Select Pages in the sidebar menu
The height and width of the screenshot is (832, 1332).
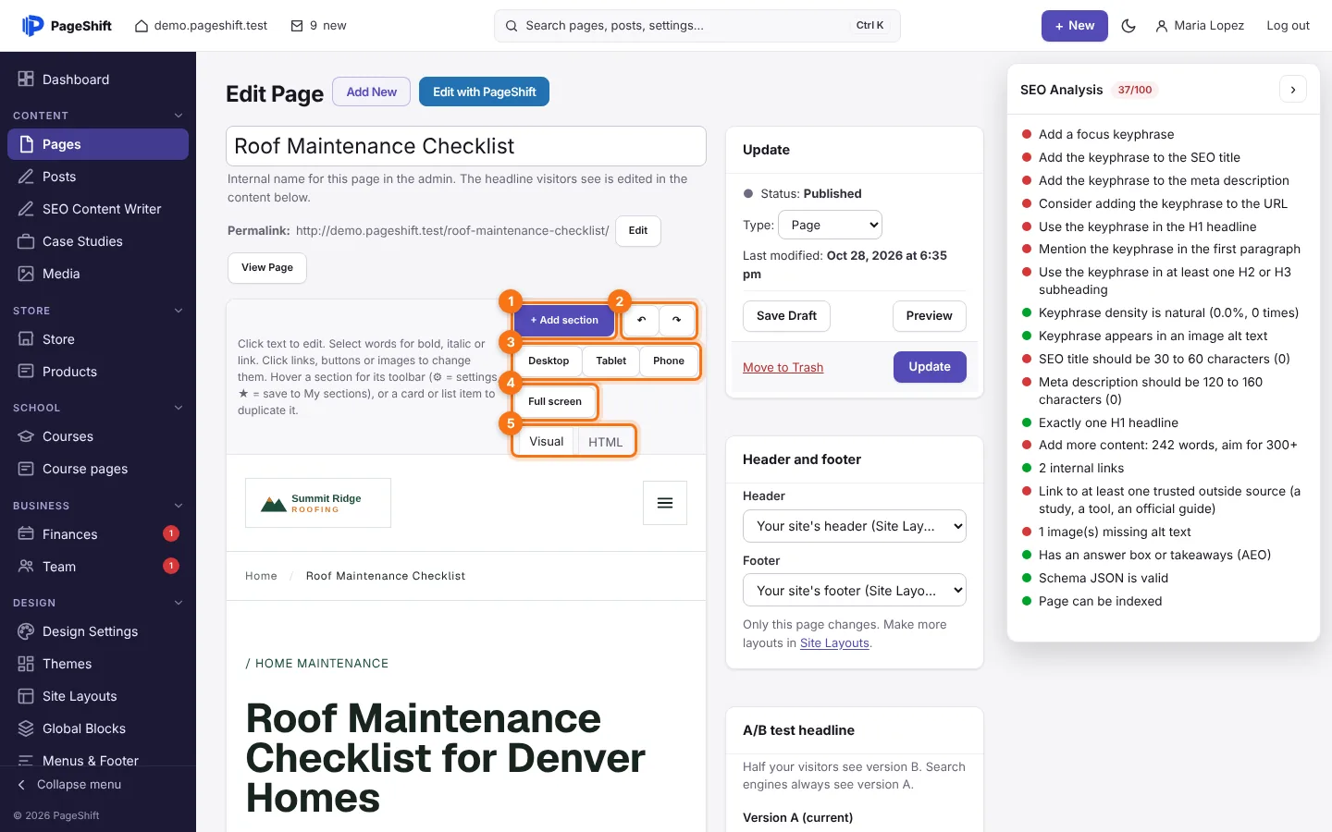tap(98, 144)
